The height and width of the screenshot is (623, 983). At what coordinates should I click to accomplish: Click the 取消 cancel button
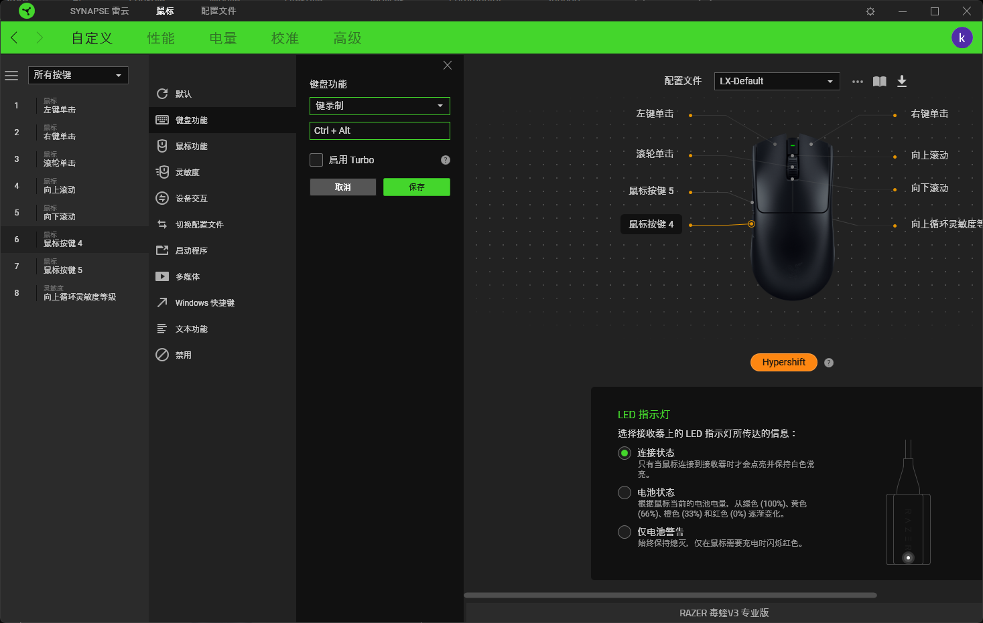click(x=342, y=187)
